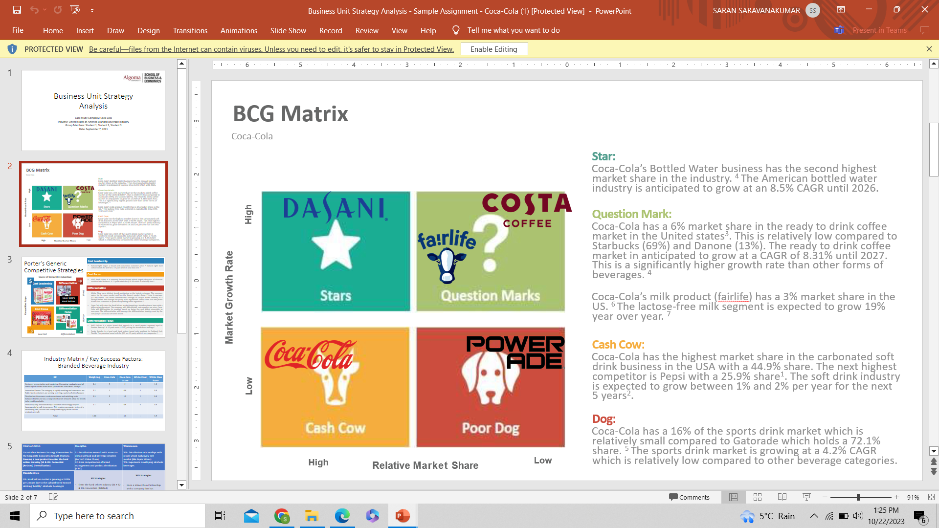939x528 pixels.
Task: Click the Tell me lightbulb icon
Action: (456, 30)
